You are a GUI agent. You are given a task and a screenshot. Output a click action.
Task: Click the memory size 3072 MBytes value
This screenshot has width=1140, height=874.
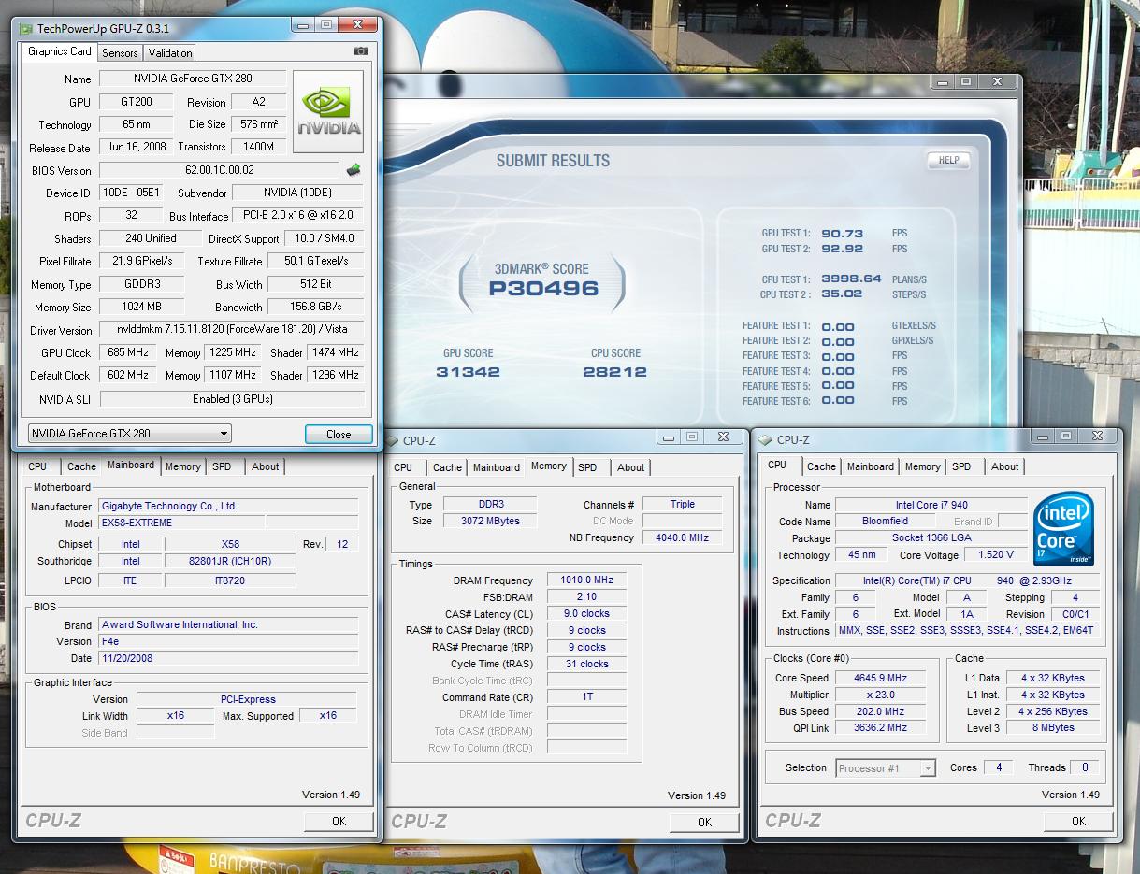click(x=489, y=522)
